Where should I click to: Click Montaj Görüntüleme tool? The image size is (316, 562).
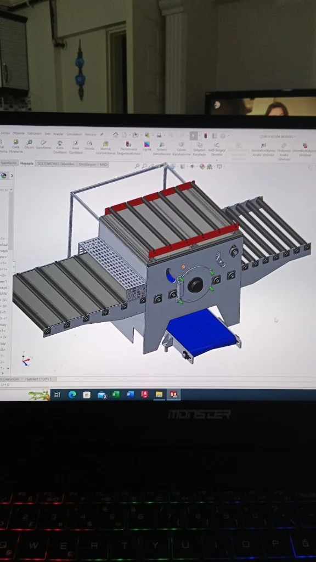(x=106, y=148)
